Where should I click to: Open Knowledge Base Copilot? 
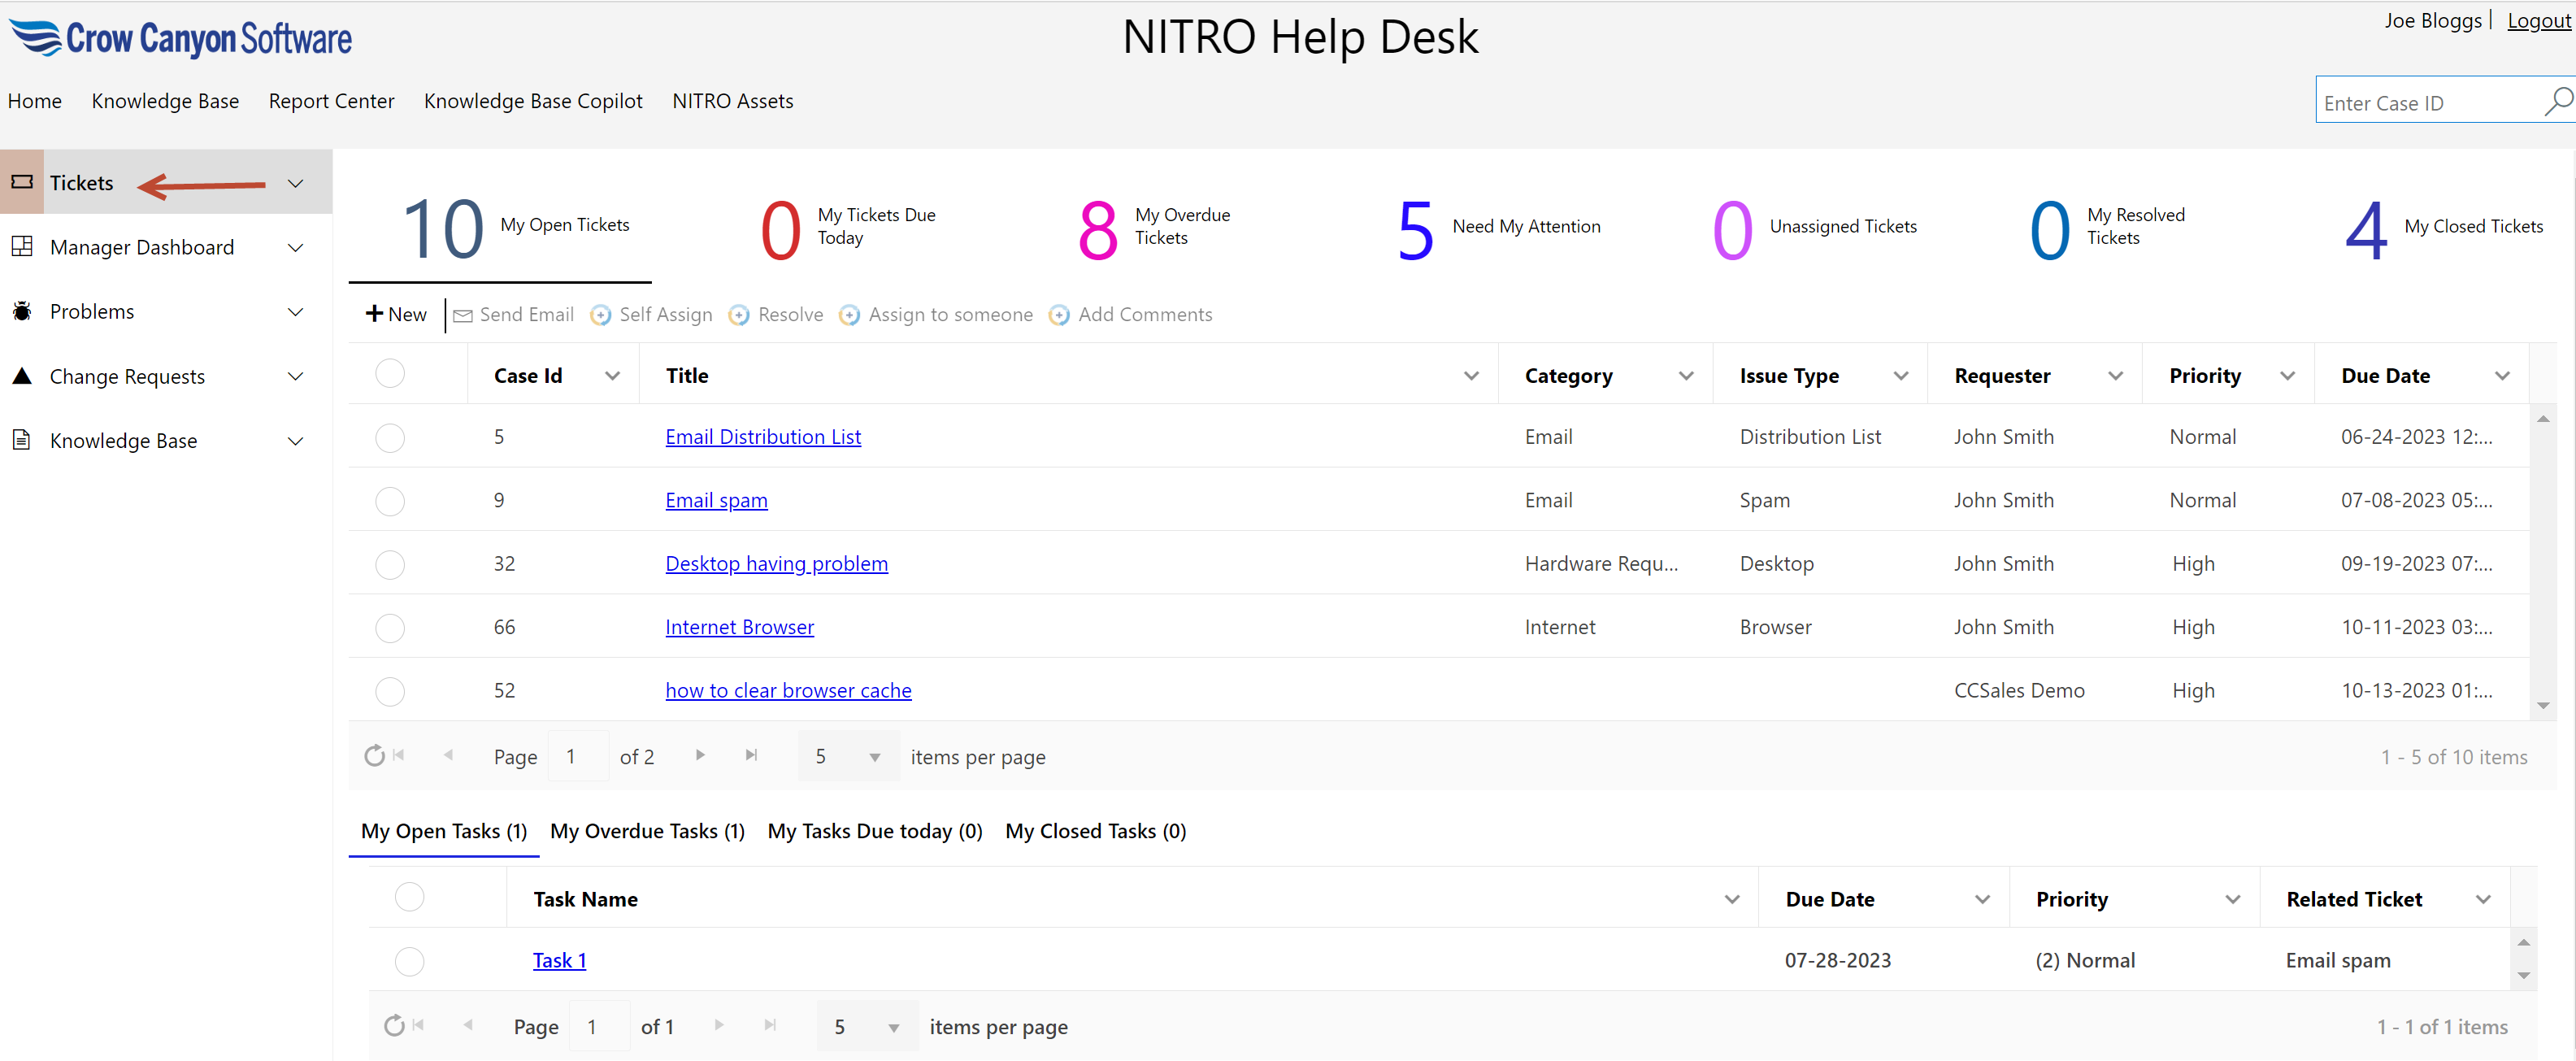click(x=533, y=101)
